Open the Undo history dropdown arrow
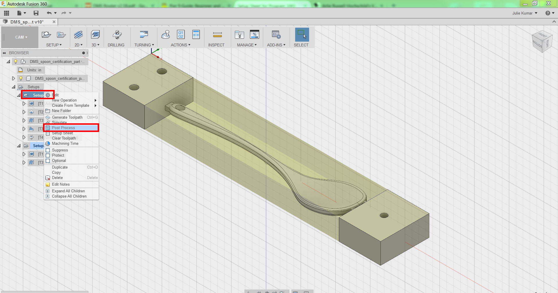 (x=55, y=13)
